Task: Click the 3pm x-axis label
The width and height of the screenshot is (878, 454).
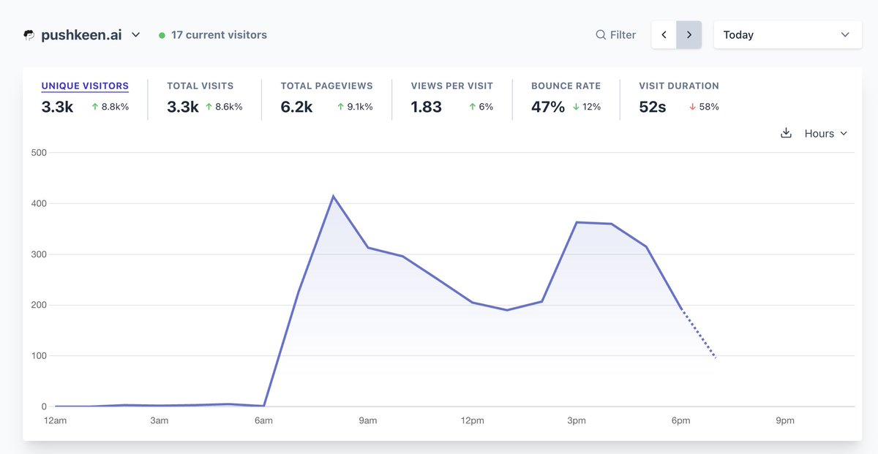Action: pyautogui.click(x=577, y=420)
